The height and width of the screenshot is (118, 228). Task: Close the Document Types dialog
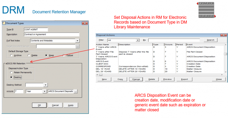click(x=85, y=23)
